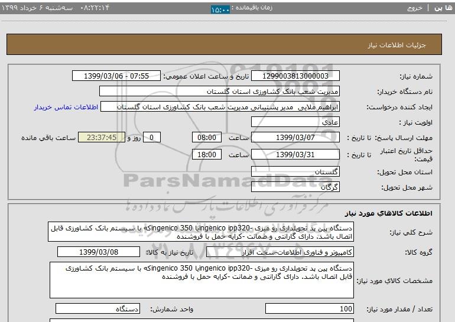Image resolution: width=455 pixels, height=322 pixels.
Task: Click the شماره نیاز label
Action: (x=416, y=77)
